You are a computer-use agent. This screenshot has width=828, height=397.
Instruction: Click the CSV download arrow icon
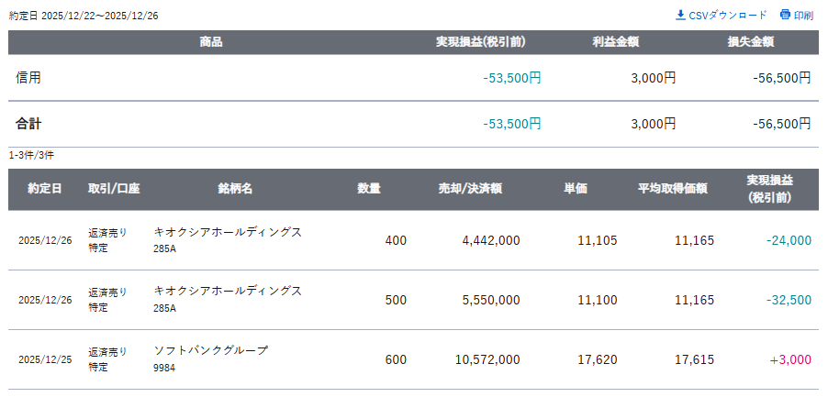680,15
